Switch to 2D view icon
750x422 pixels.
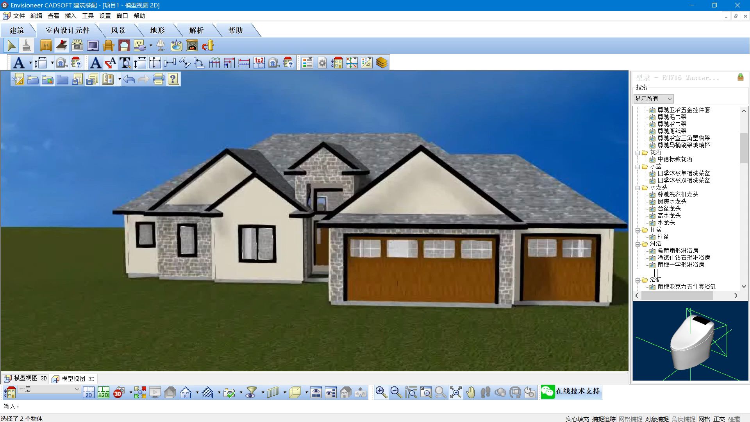[x=89, y=392]
